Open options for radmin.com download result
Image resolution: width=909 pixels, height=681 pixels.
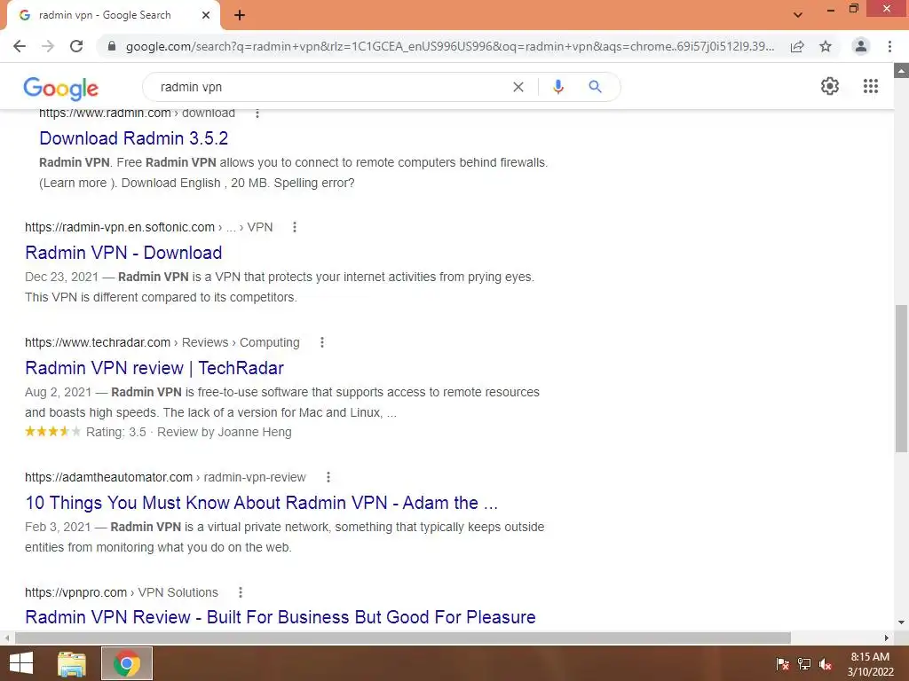[x=257, y=113]
